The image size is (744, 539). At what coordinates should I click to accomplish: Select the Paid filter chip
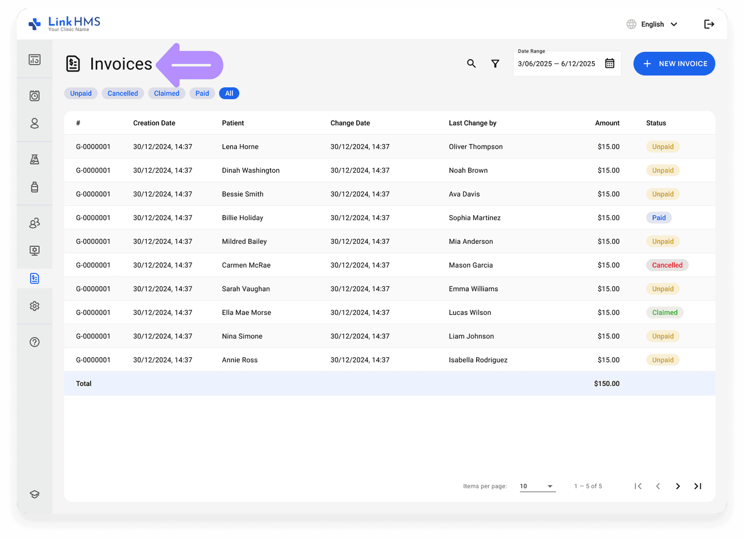pyautogui.click(x=202, y=93)
